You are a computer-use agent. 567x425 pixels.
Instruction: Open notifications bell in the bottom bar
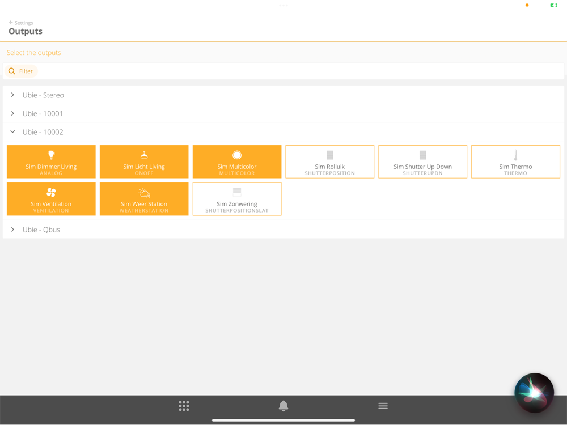tap(283, 406)
